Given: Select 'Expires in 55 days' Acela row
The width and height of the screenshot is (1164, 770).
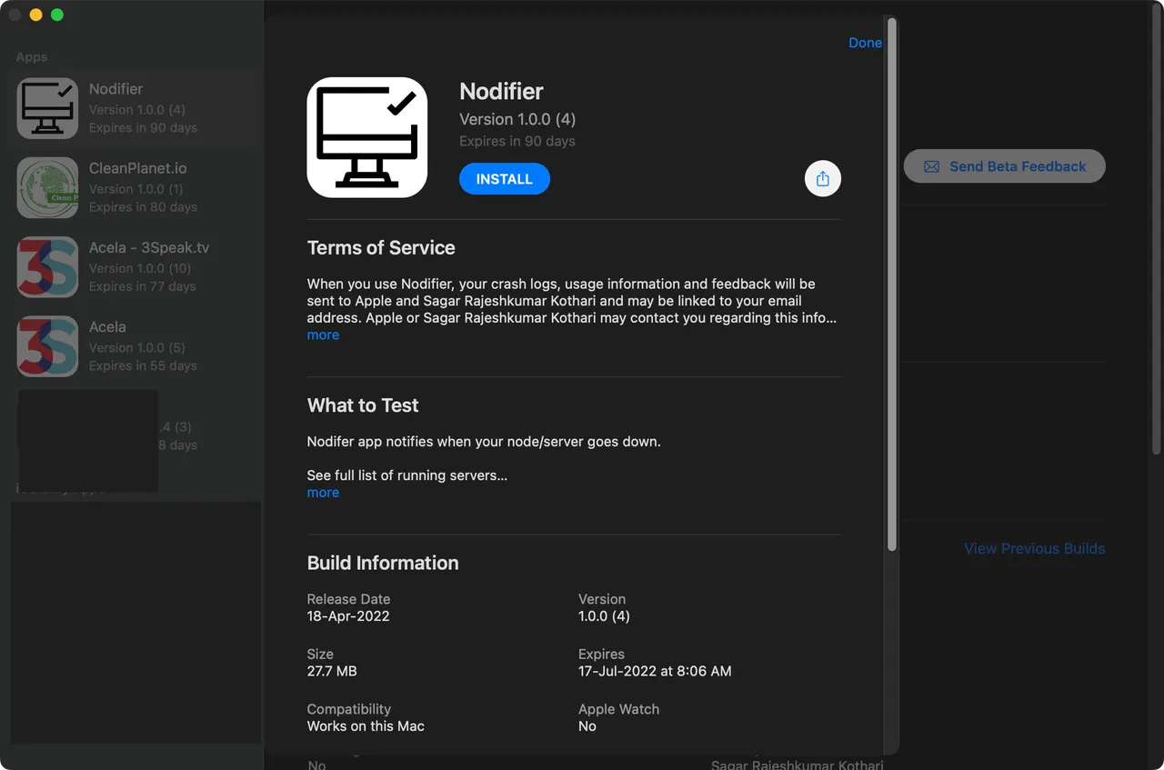Looking at the screenshot, I should coord(143,365).
